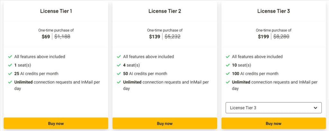329x131 pixels.
Task: Click Buy now for License Tier 3
Action: 274,123
